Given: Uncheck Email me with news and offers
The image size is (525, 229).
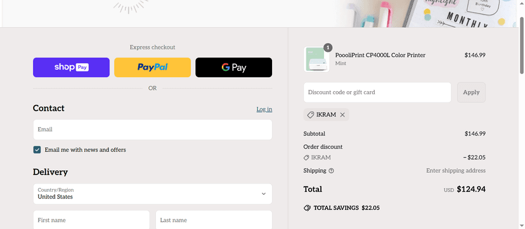Looking at the screenshot, I should (37, 150).
